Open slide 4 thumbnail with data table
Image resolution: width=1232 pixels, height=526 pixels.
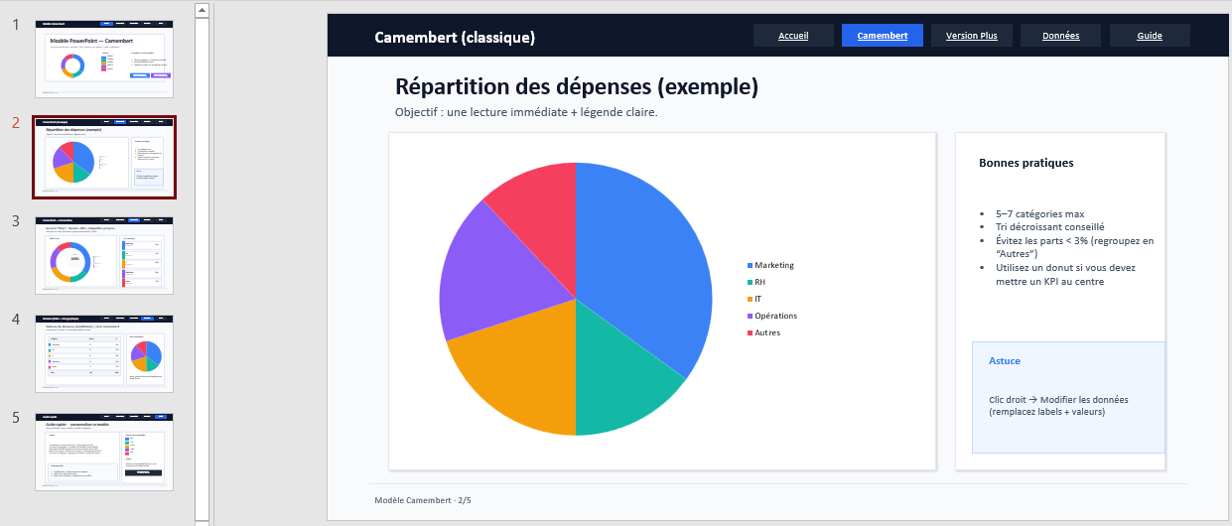(x=104, y=353)
